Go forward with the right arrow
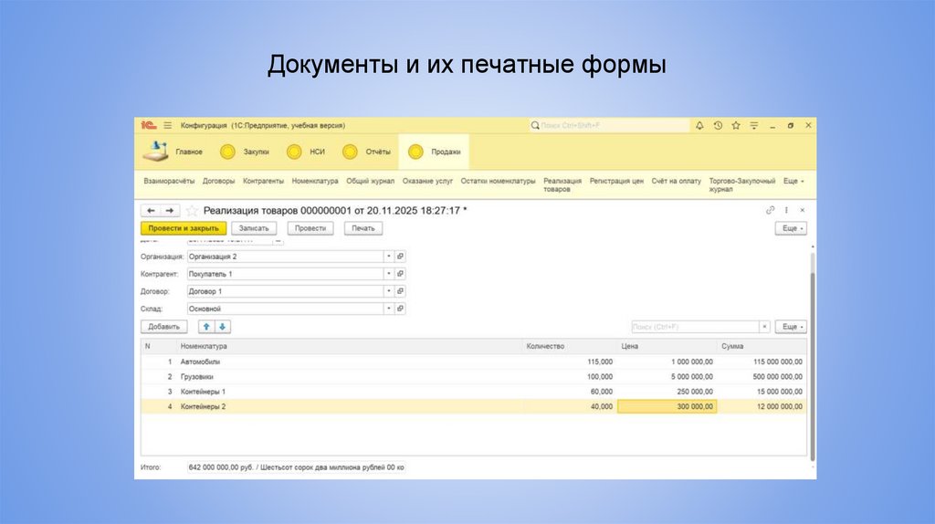This screenshot has height=524, width=935. tap(169, 211)
